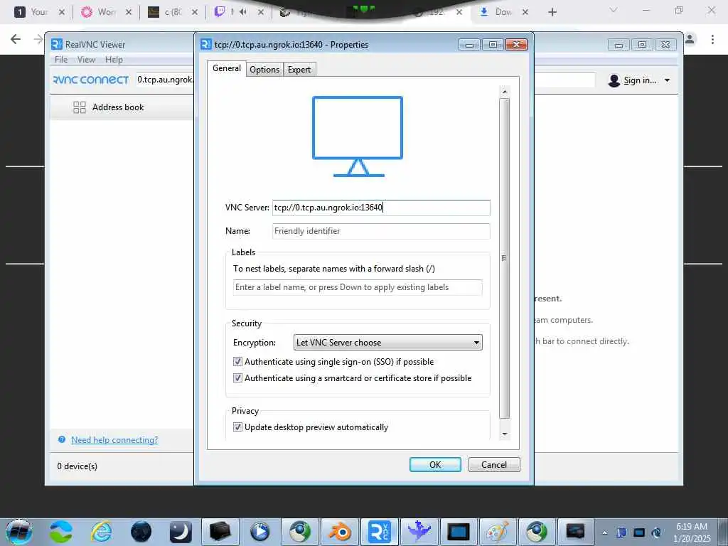Click the RVNC Connect logo
728x546 pixels.
click(x=91, y=80)
